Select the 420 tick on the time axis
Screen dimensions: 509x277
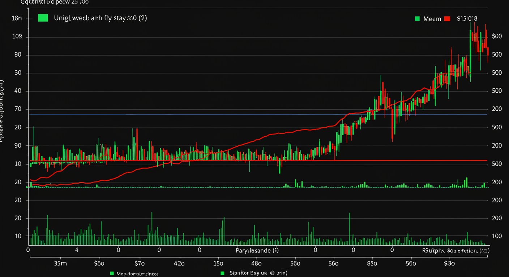point(179,263)
